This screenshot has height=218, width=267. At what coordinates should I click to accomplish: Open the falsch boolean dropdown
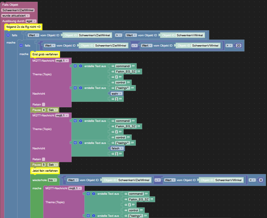click(x=117, y=148)
